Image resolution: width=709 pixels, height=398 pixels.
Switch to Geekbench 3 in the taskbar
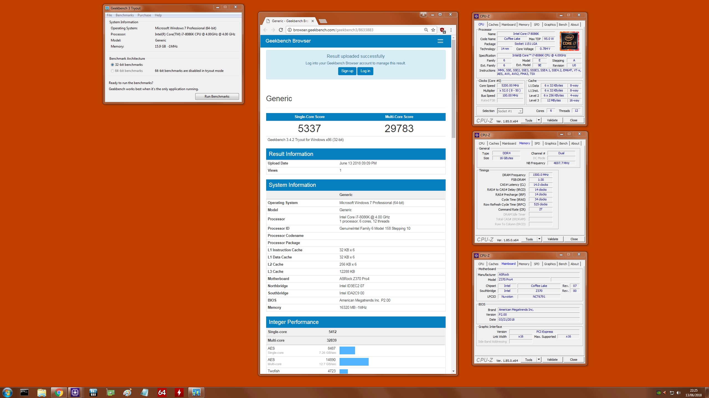[x=196, y=392]
